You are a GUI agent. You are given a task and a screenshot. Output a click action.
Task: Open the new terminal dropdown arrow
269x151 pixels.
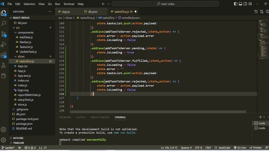point(264,117)
